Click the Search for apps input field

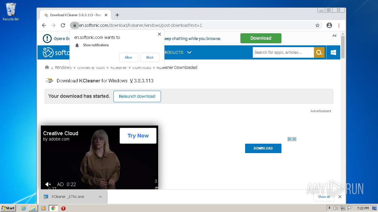[283, 52]
